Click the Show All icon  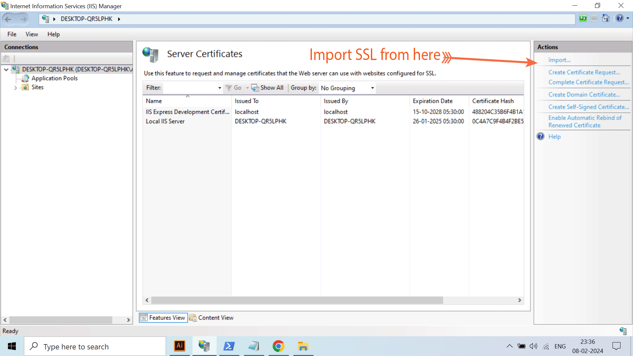click(255, 88)
